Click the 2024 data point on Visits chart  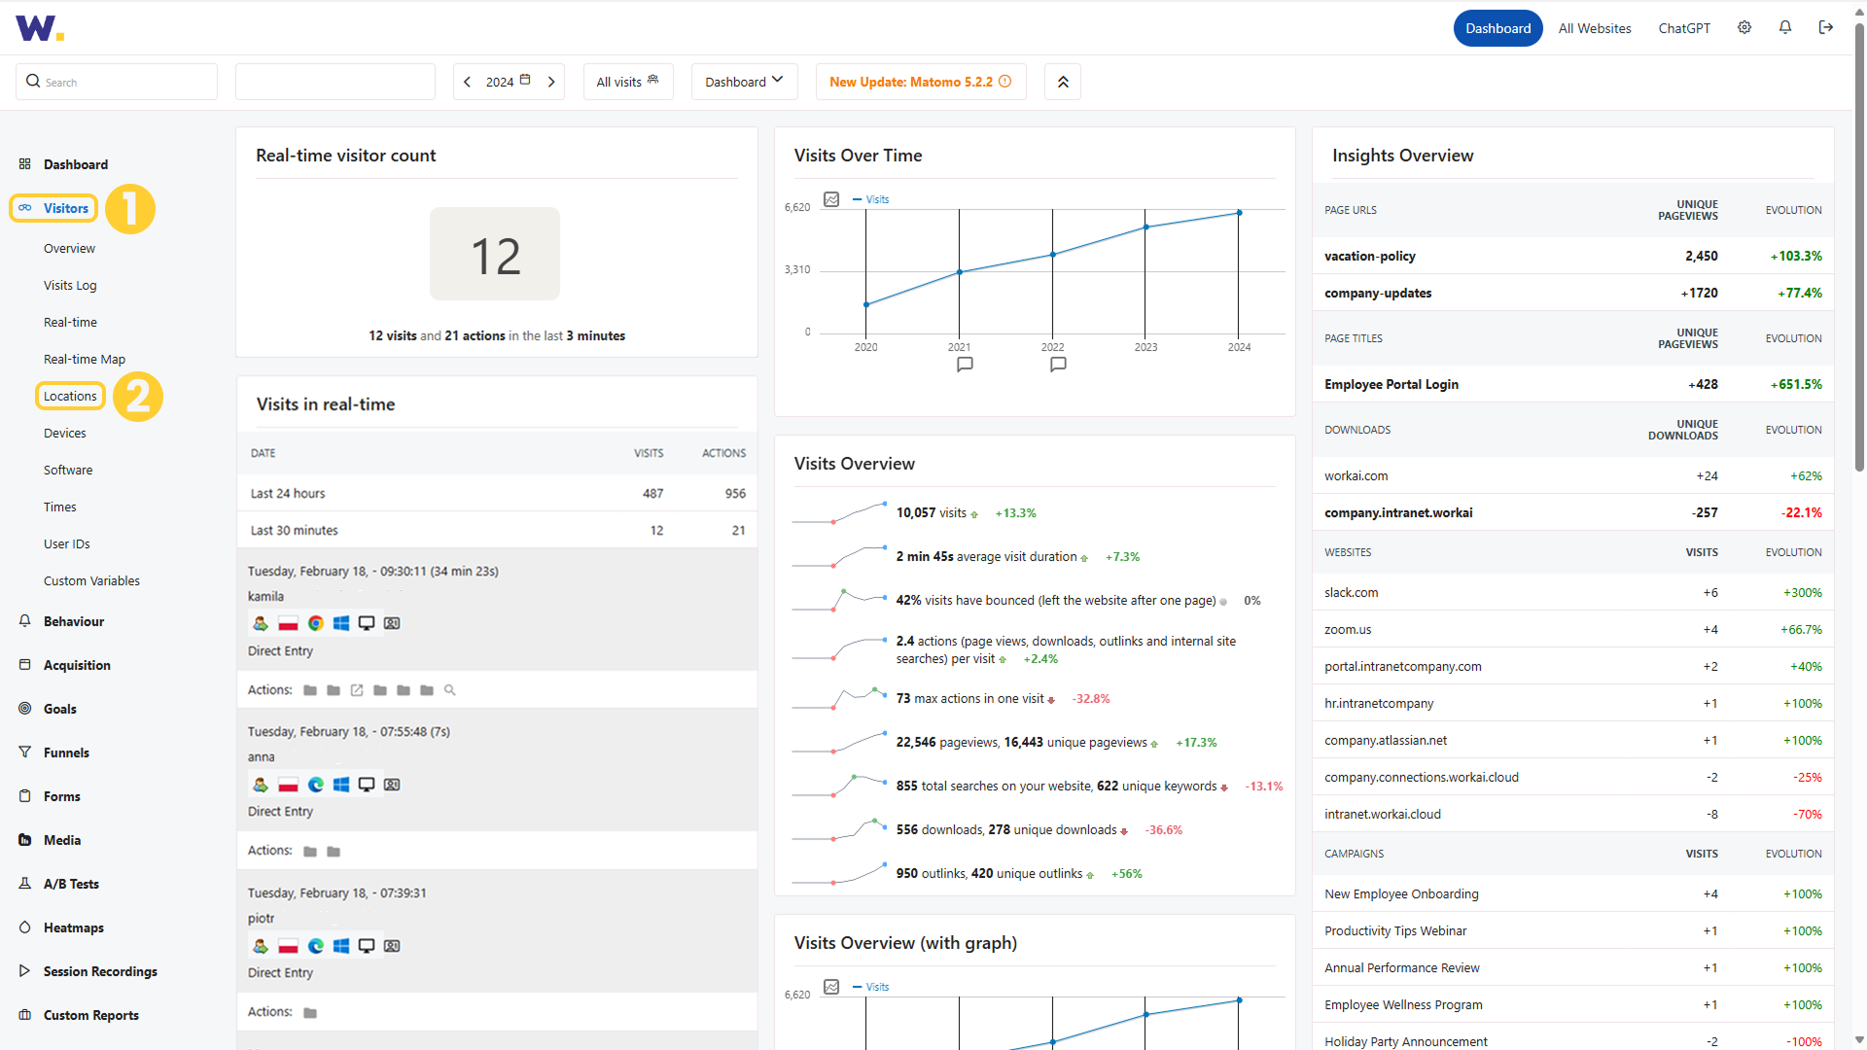pyautogui.click(x=1239, y=213)
